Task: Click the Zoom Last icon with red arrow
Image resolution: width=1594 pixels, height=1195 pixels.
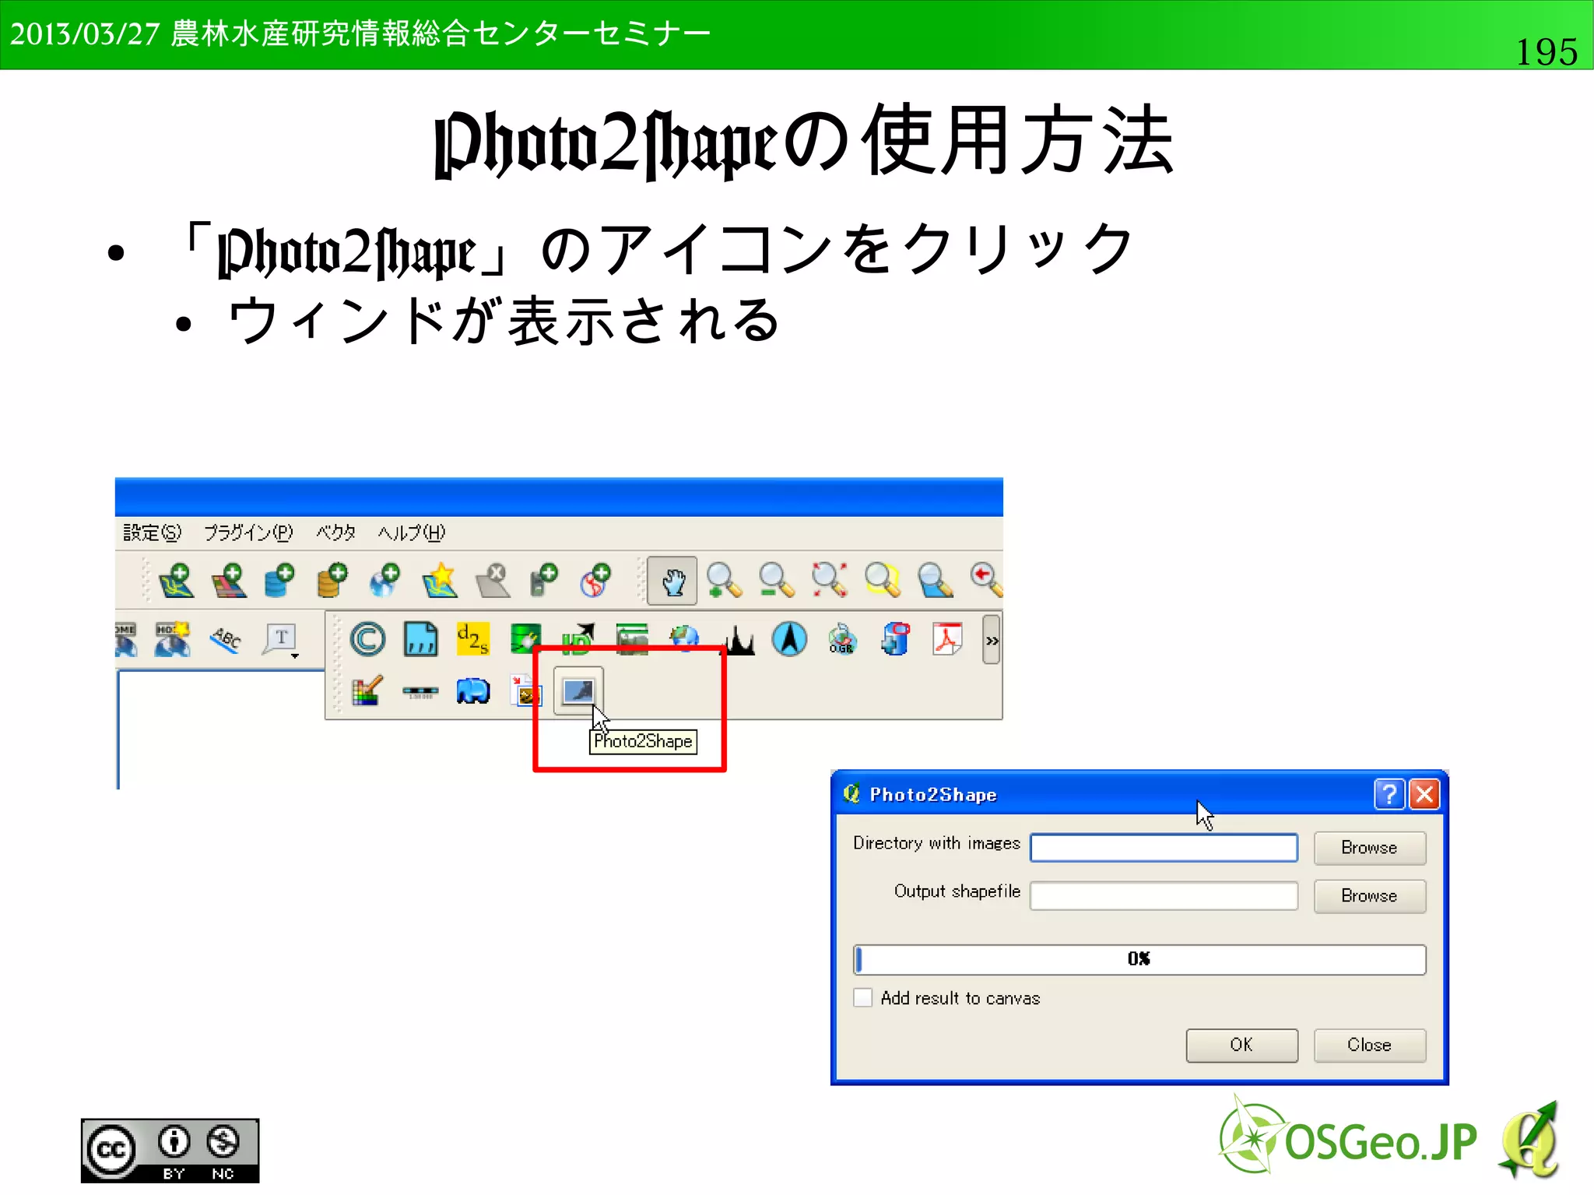Action: pyautogui.click(x=986, y=580)
